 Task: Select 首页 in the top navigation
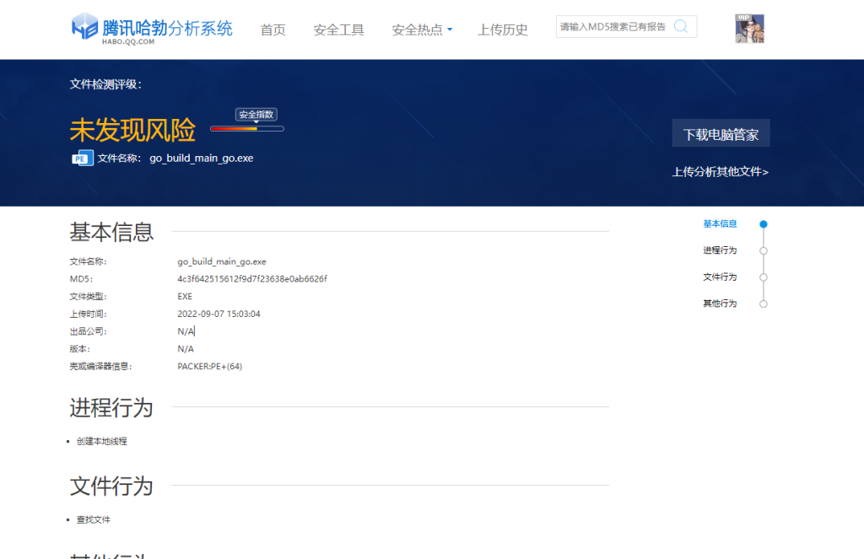point(273,29)
